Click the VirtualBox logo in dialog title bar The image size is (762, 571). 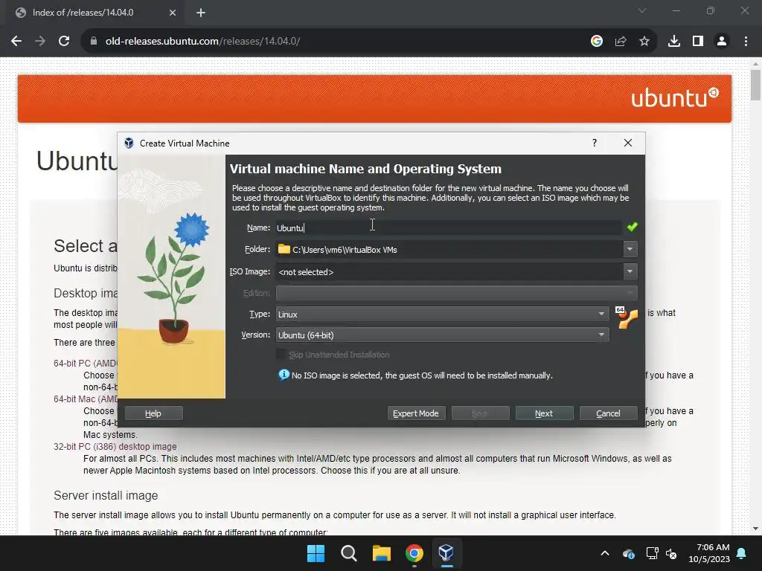click(x=129, y=143)
